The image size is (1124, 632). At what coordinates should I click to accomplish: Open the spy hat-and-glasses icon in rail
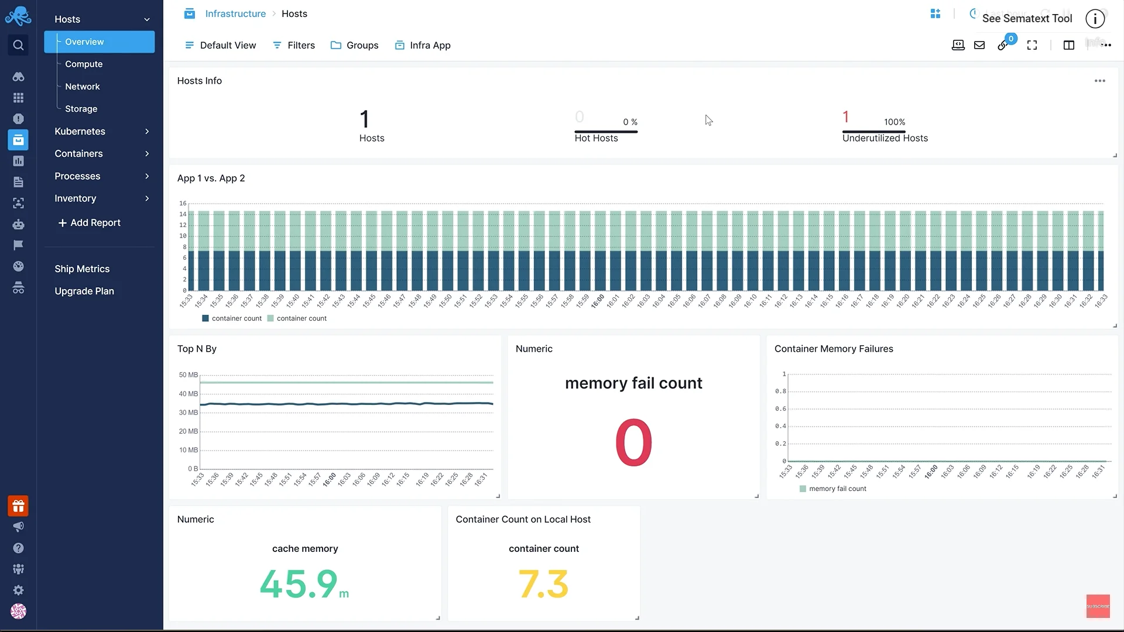point(18,287)
